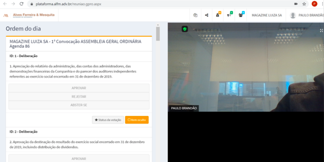Toggle the Item oculto checkbox button
The width and height of the screenshot is (324, 162).
point(137,120)
